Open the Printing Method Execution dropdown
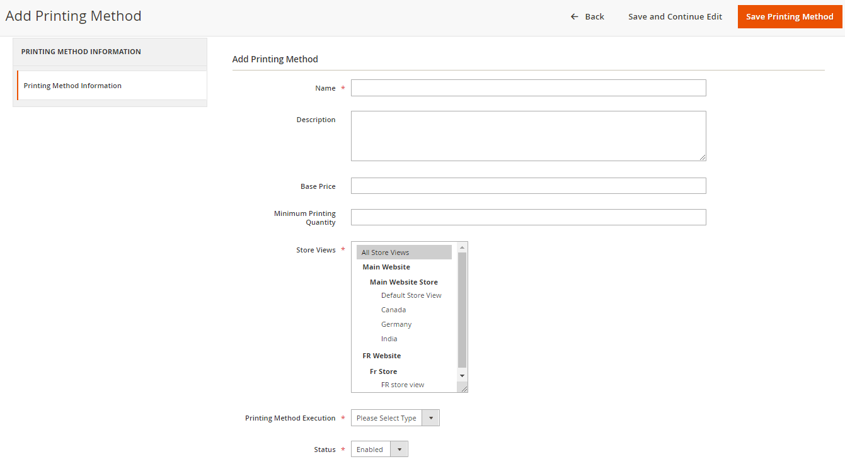Screen dimensions: 845x464 click(x=394, y=418)
